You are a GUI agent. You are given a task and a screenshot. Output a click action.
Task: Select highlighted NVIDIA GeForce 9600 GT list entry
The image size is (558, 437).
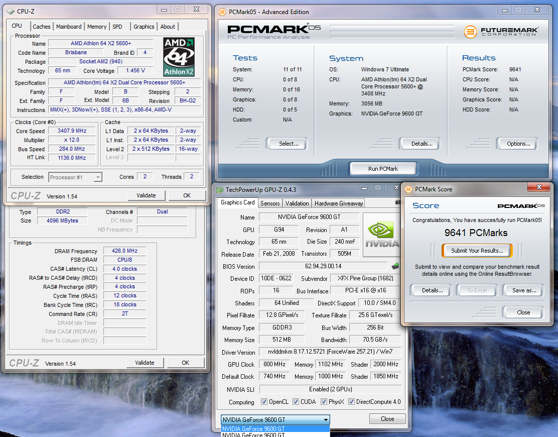pyautogui.click(x=275, y=428)
